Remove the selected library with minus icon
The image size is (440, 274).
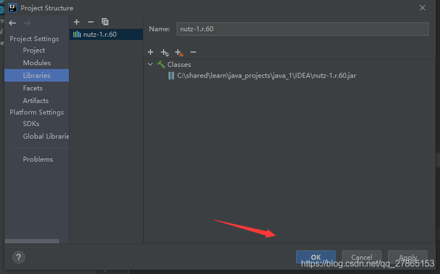click(91, 22)
